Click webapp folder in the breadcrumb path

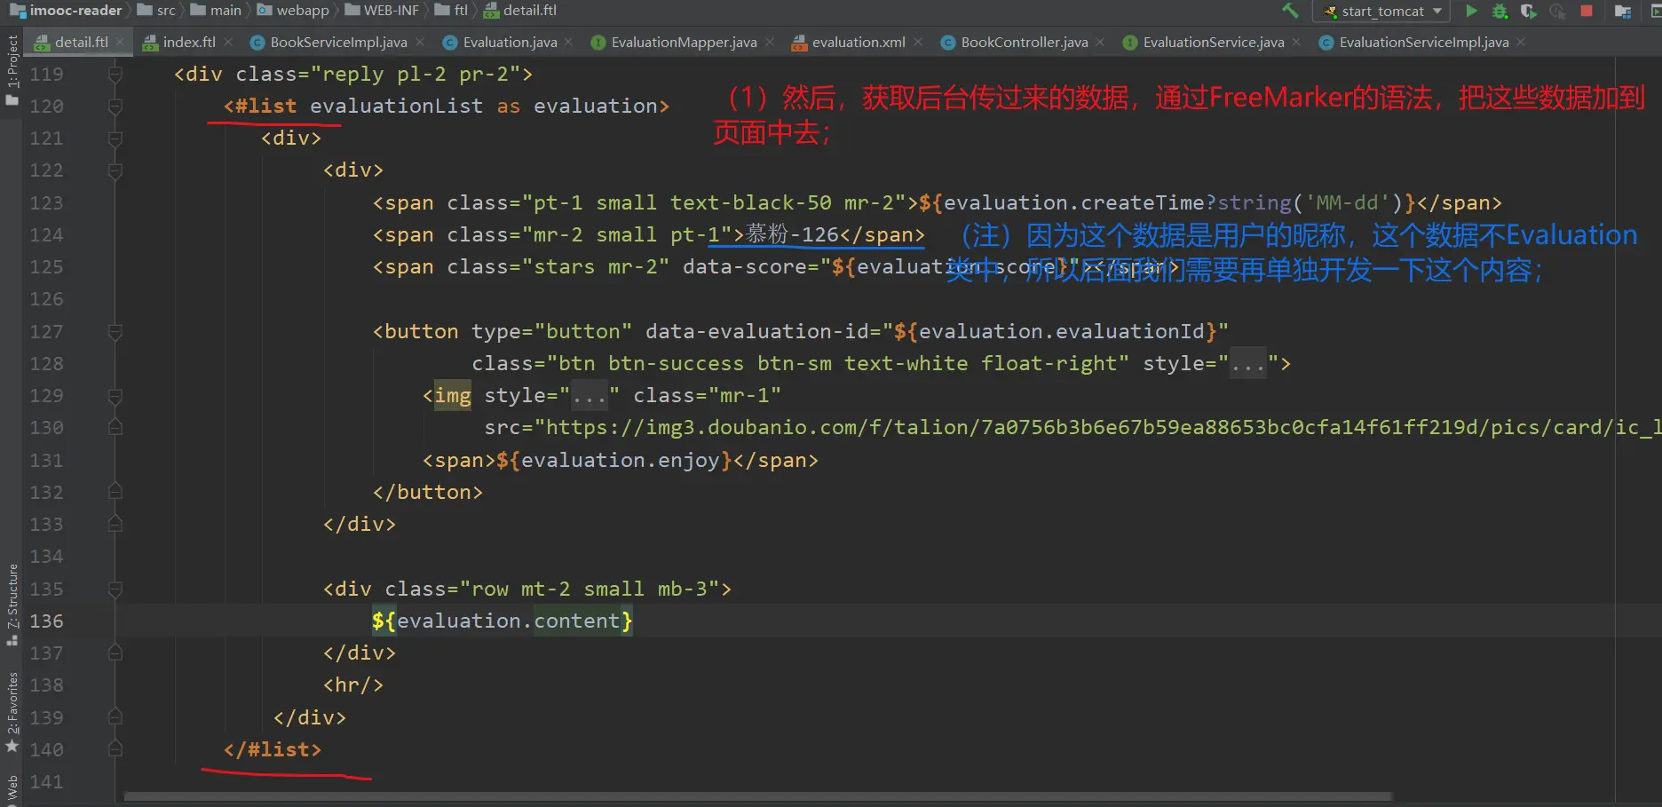(302, 11)
